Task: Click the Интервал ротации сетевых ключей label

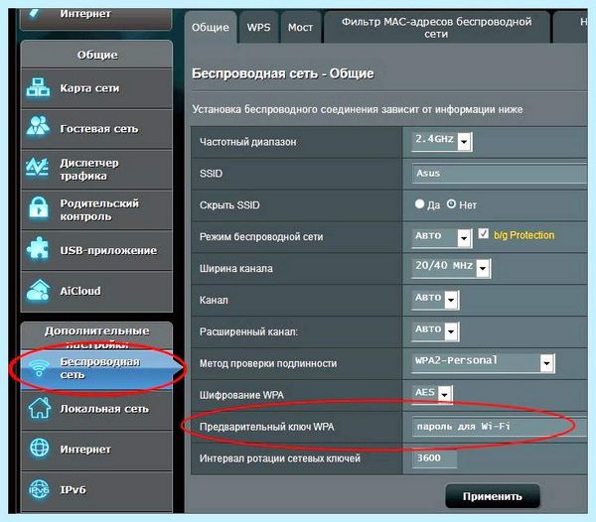Action: tap(280, 458)
